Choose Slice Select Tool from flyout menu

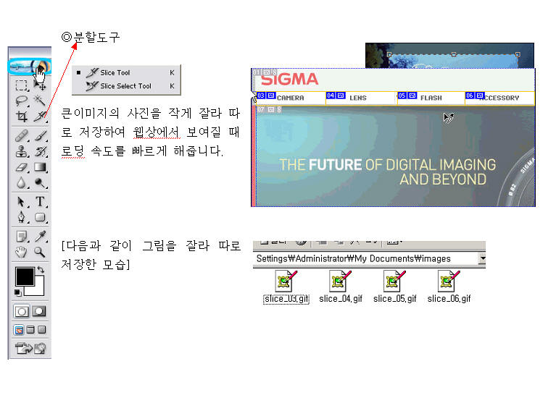[125, 85]
